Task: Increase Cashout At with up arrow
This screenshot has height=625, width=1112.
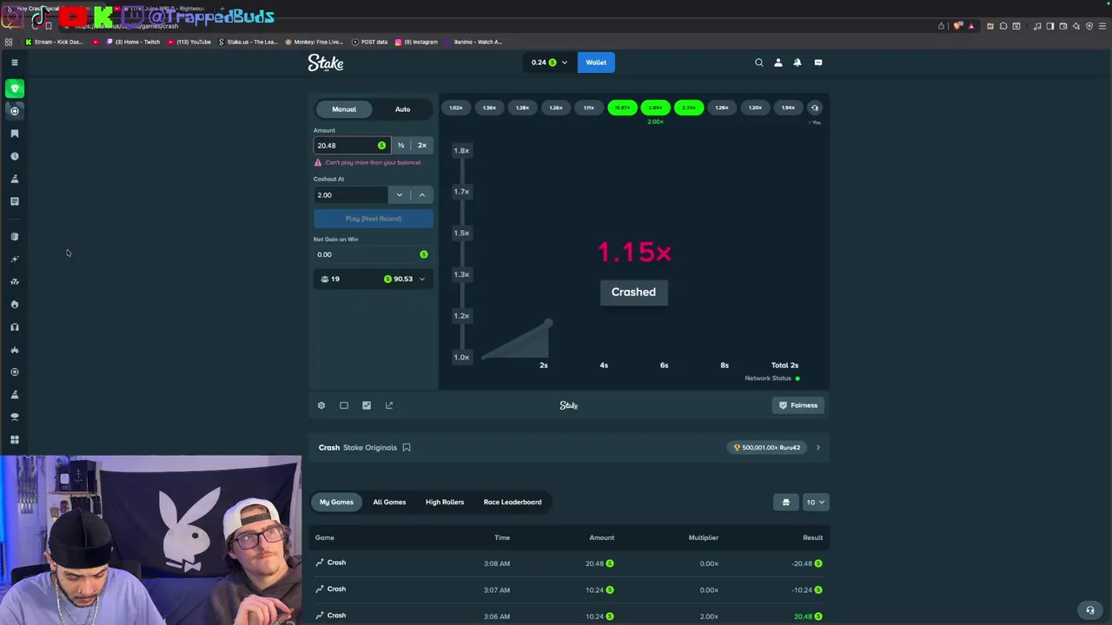Action: [x=422, y=194]
